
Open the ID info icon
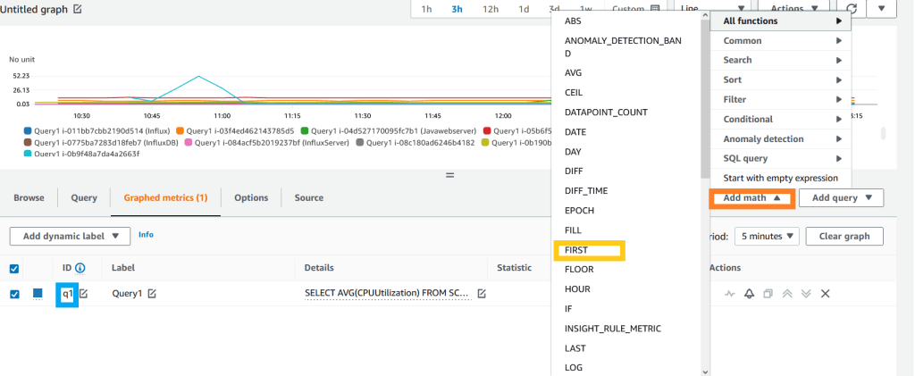click(x=80, y=267)
